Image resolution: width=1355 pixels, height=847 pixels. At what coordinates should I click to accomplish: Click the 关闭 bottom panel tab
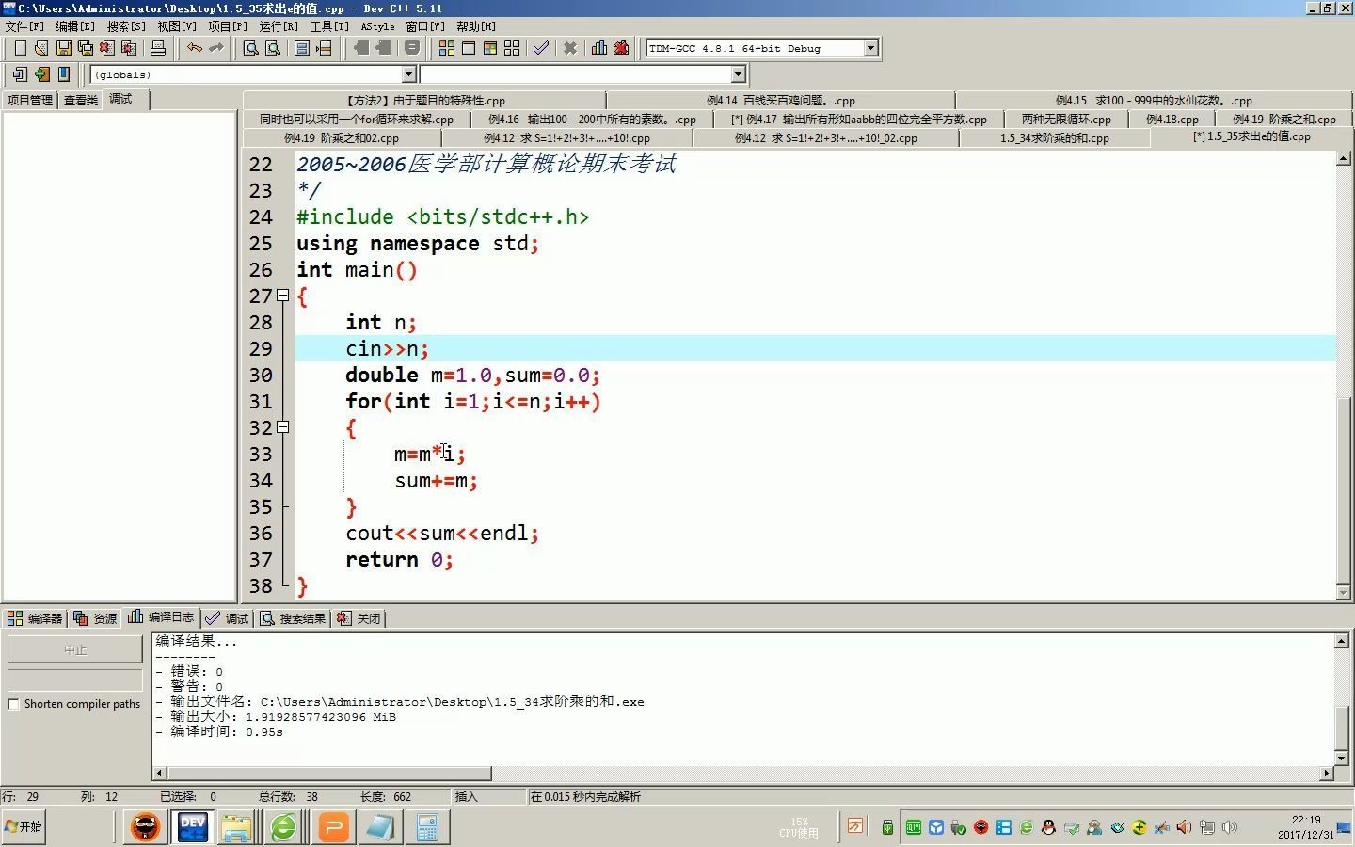pos(359,618)
